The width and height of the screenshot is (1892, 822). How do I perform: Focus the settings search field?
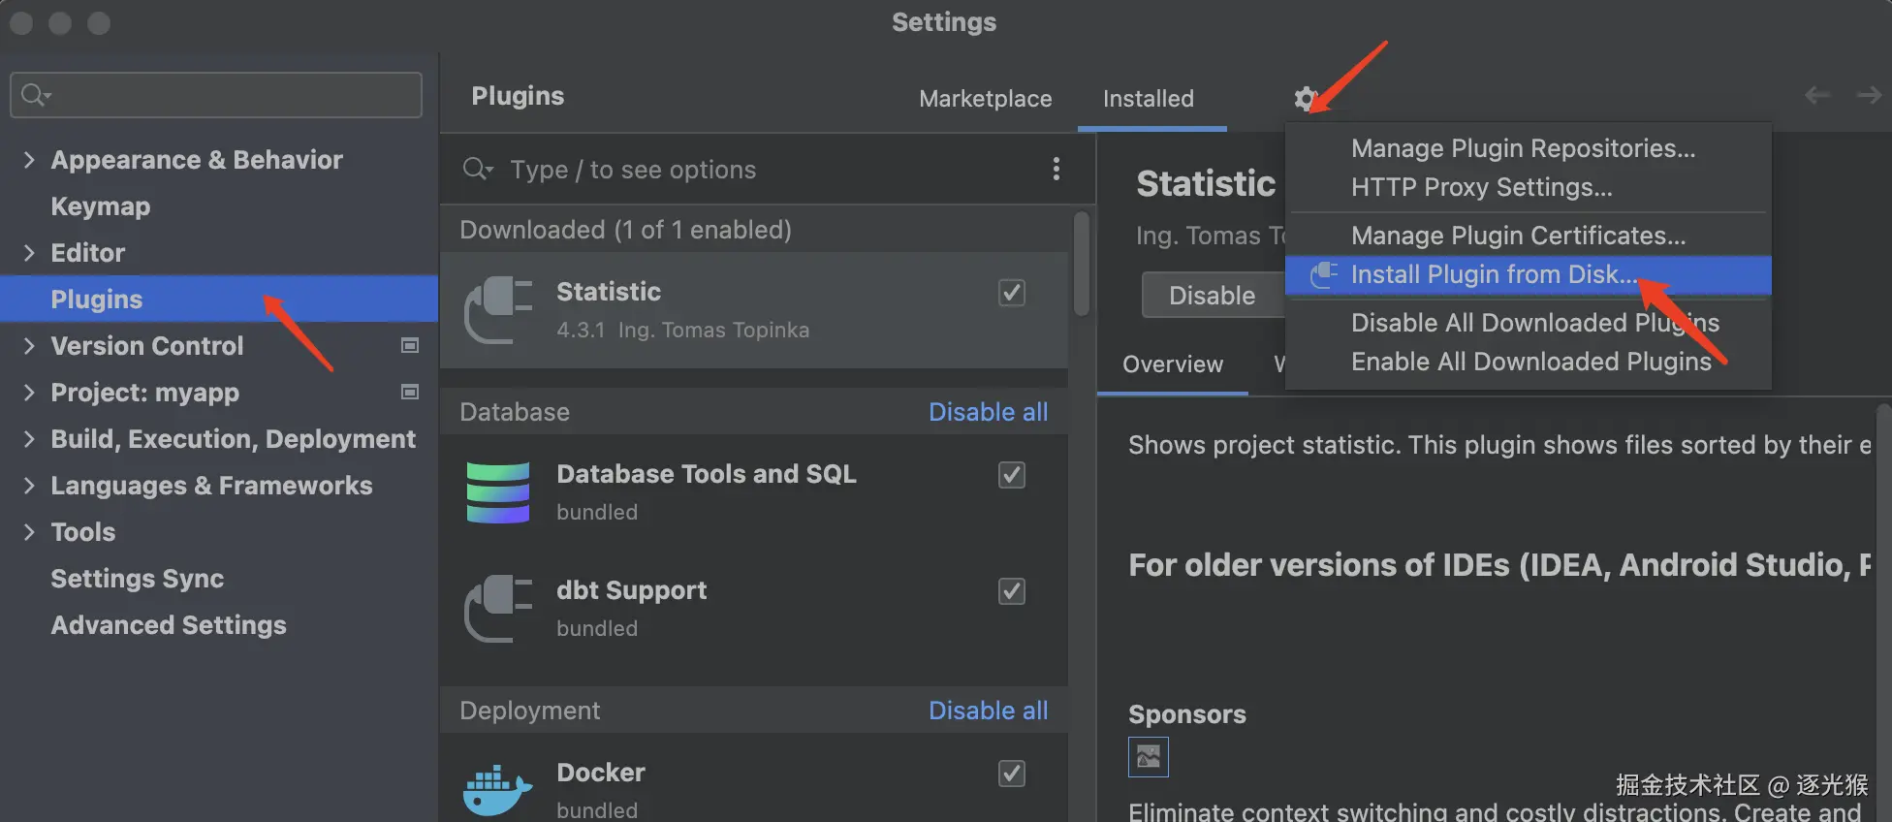pyautogui.click(x=216, y=95)
